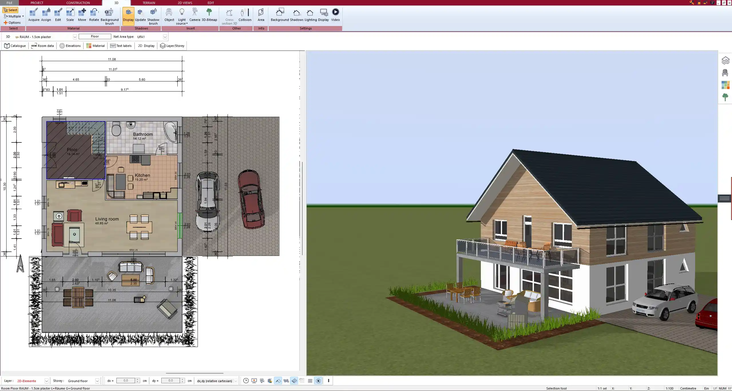Open the CONSTRUCTION ribbon tab
This screenshot has width=732, height=391.
78,3
